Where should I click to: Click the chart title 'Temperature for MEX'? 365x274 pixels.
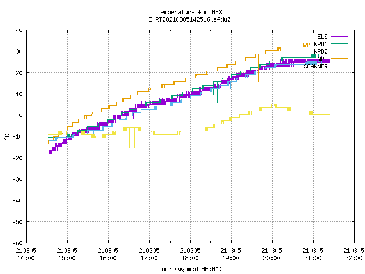(x=189, y=12)
